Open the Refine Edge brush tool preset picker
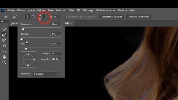This screenshot has width=178, height=100. click(x=15, y=17)
